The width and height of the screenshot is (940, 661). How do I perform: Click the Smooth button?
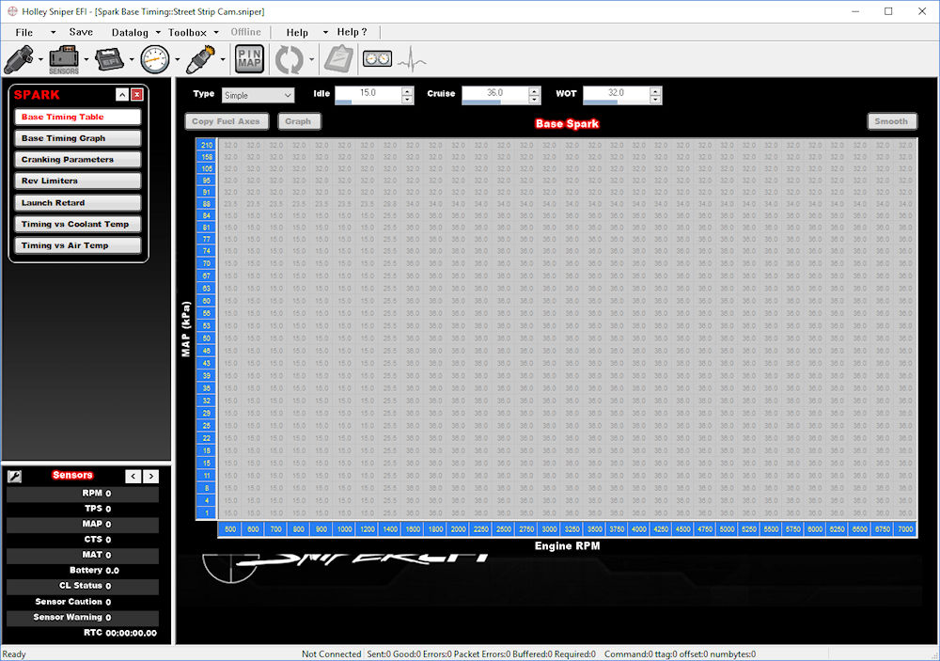[891, 122]
